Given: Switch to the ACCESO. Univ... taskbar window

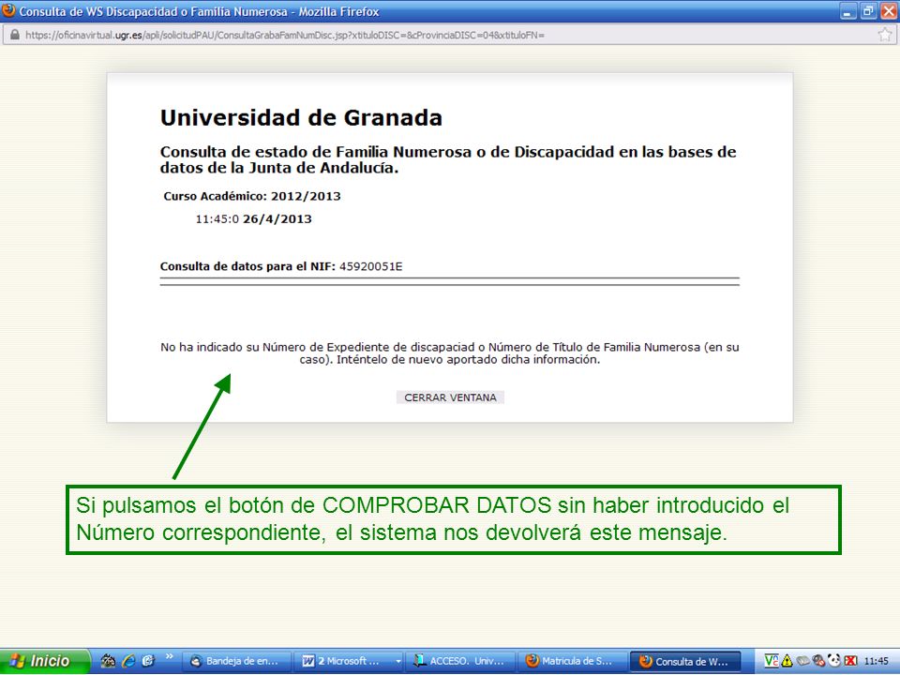Looking at the screenshot, I should point(461,661).
